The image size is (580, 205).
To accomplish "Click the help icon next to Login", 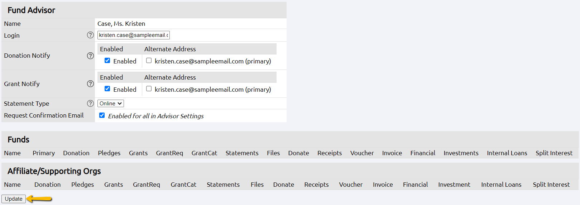I will point(90,35).
